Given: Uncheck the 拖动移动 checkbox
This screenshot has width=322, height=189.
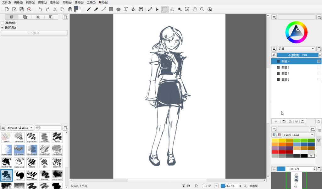Looking at the screenshot, I should (3, 28).
